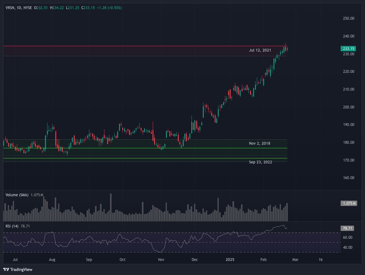The height and width of the screenshot is (275, 365).
Task: Click the Volume (SMA) indicator legend
Action: pyautogui.click(x=17, y=195)
